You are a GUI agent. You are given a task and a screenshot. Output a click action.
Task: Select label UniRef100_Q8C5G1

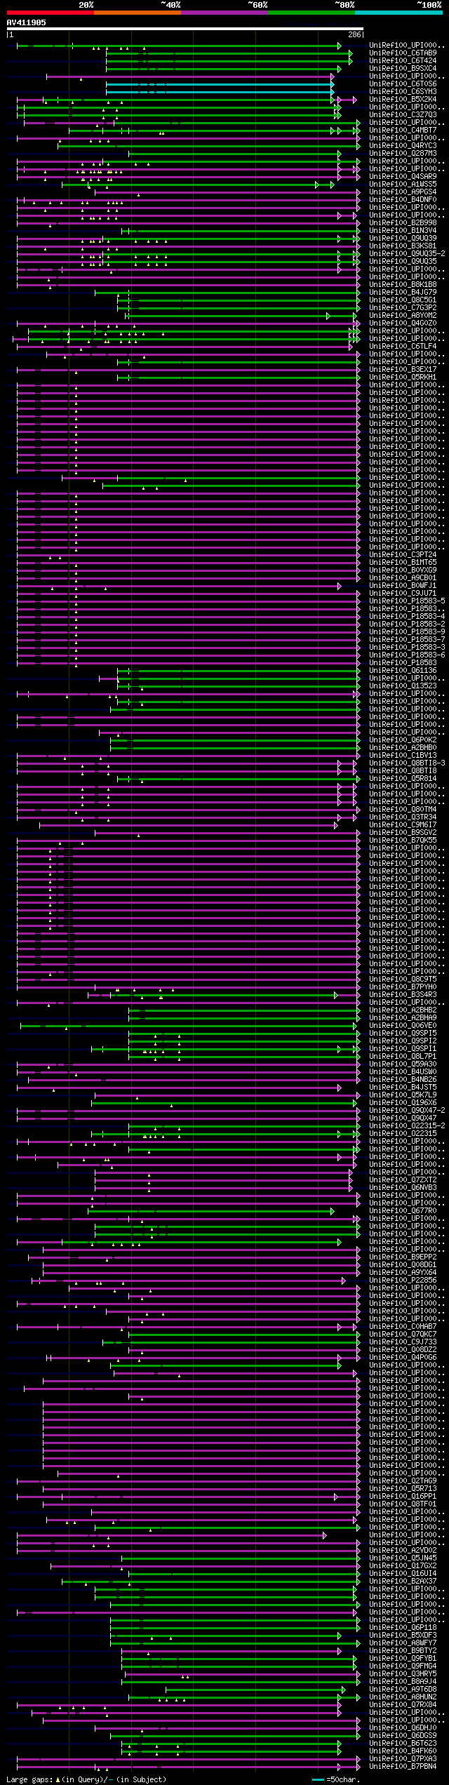[403, 300]
